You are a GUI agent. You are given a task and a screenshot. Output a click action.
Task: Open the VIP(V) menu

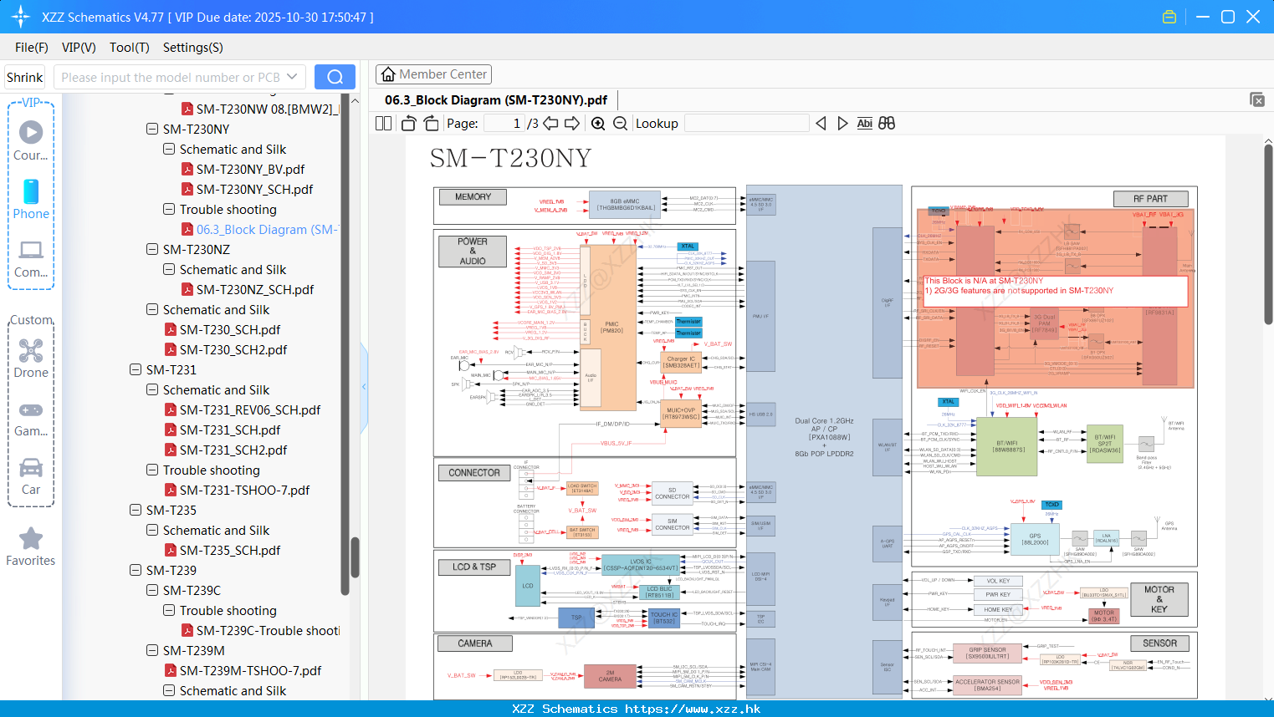click(x=79, y=48)
